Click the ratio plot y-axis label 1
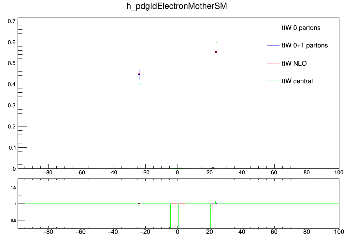The image size is (357, 251). pos(16,204)
